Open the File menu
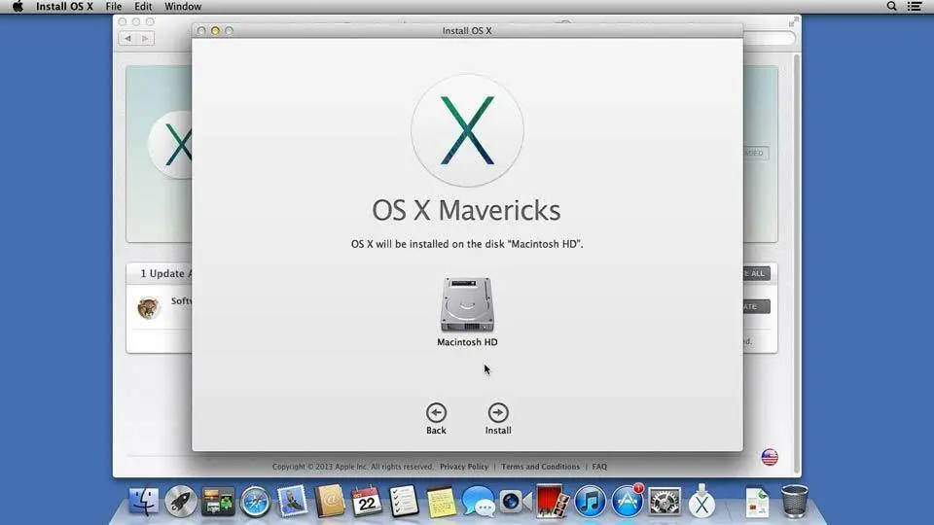The height and width of the screenshot is (525, 934). [x=114, y=7]
